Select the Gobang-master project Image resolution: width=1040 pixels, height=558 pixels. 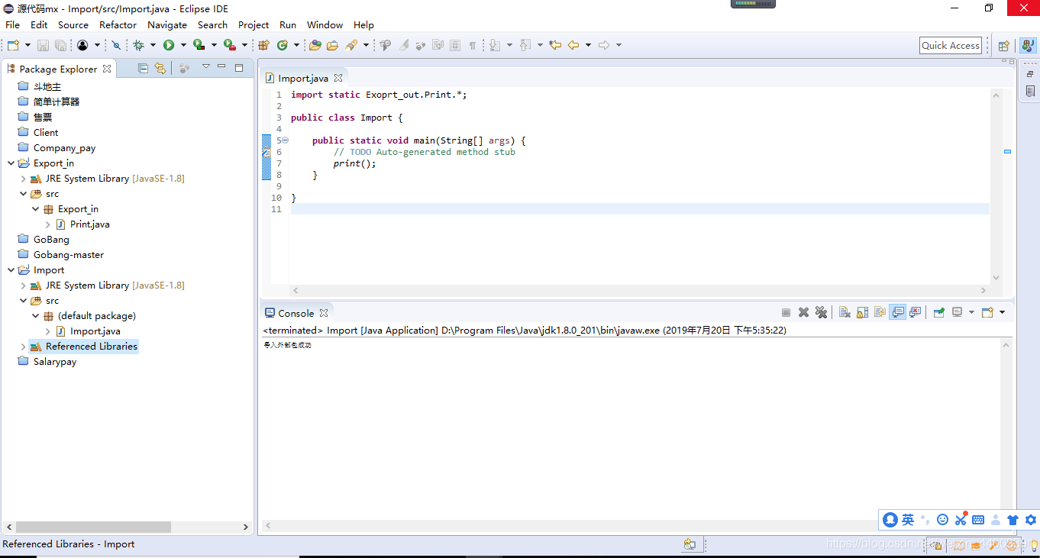point(69,255)
